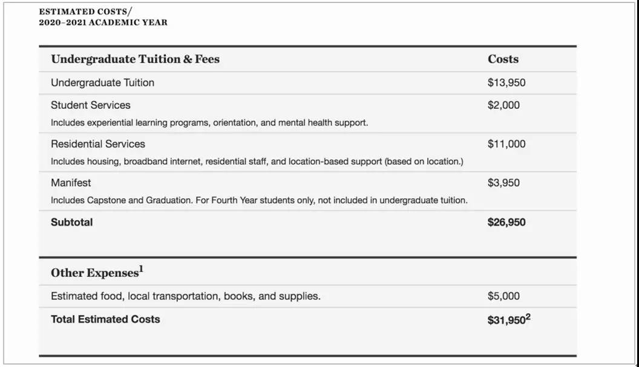This screenshot has height=367, width=639.
Task: Click the Undergraduate Tuition & Fees heading
Action: pyautogui.click(x=135, y=59)
